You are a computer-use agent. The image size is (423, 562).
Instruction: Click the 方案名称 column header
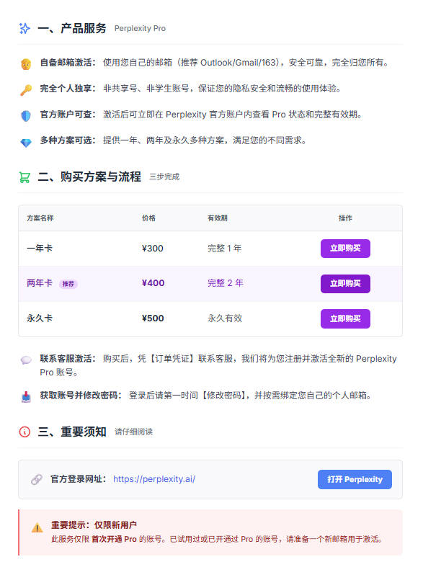[x=40, y=218]
